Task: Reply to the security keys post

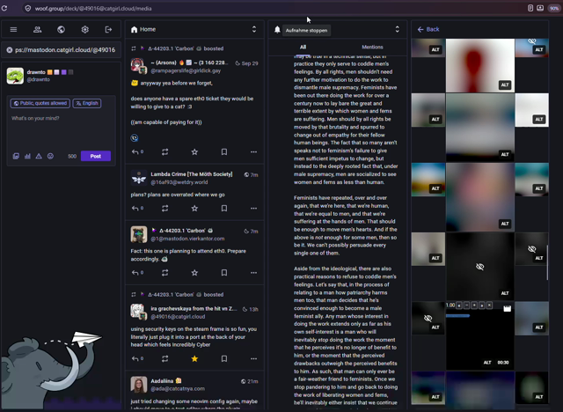Action: coord(135,358)
